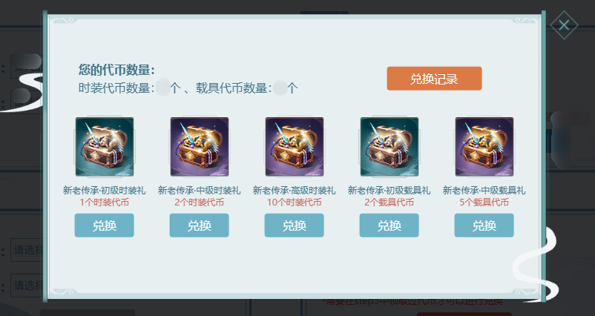595x316 pixels.
Task: Close the exchange dialog with the X icon
Action: tap(564, 25)
